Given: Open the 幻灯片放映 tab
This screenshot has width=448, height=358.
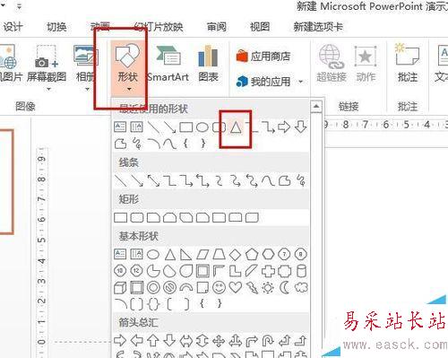Looking at the screenshot, I should (158, 27).
